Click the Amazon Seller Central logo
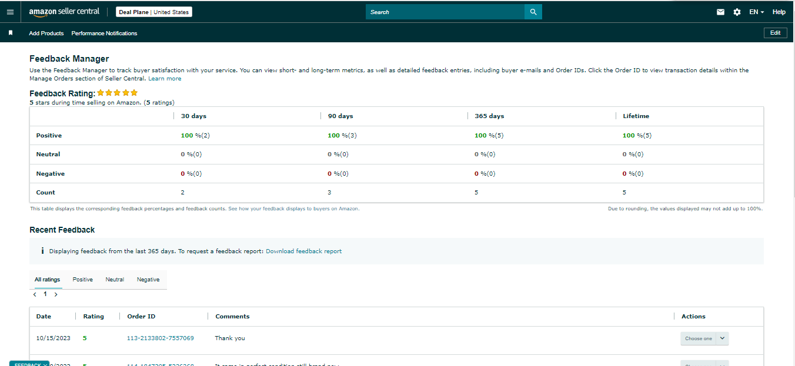This screenshot has height=366, width=795. tap(64, 12)
